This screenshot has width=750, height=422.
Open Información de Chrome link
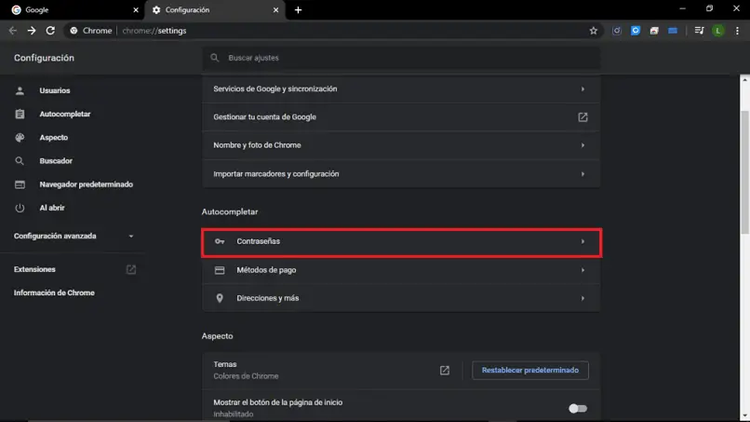(x=54, y=293)
